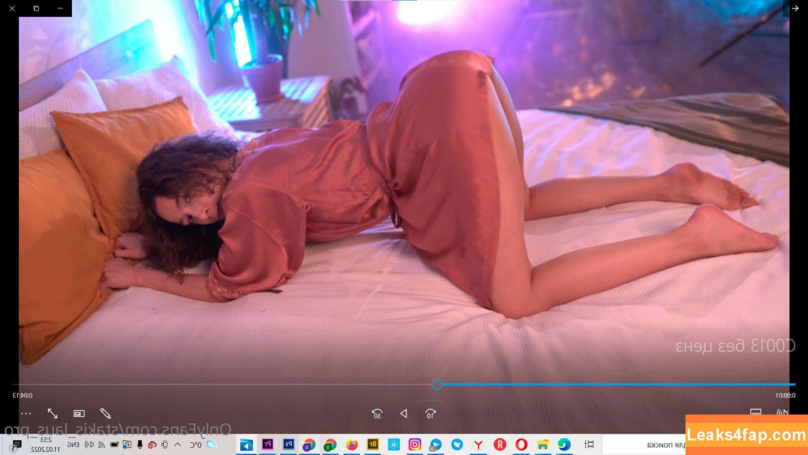Enter mini view with the picture-in-picture icon
808x455 pixels.
pyautogui.click(x=80, y=414)
